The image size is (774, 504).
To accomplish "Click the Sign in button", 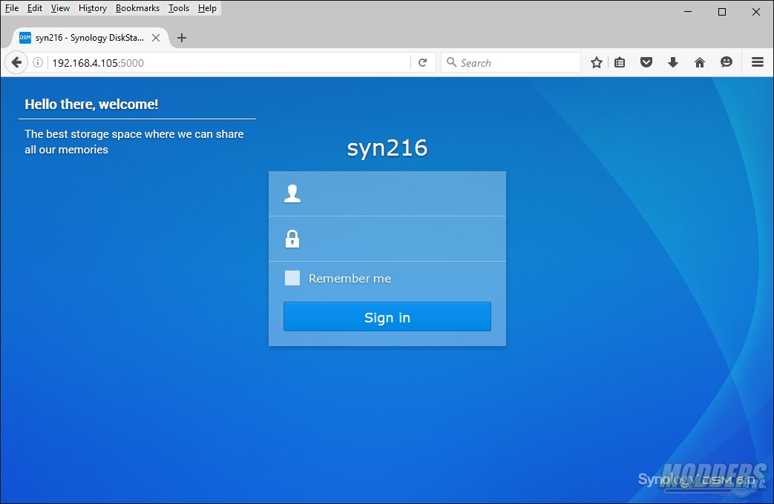I will 387,316.
